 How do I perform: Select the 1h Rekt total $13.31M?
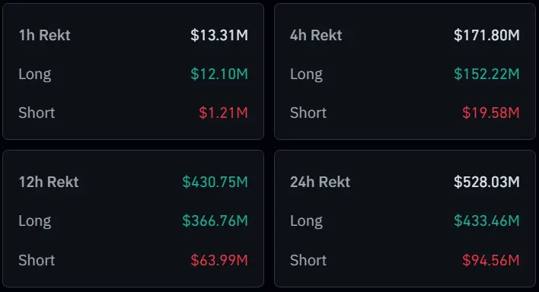(x=219, y=35)
